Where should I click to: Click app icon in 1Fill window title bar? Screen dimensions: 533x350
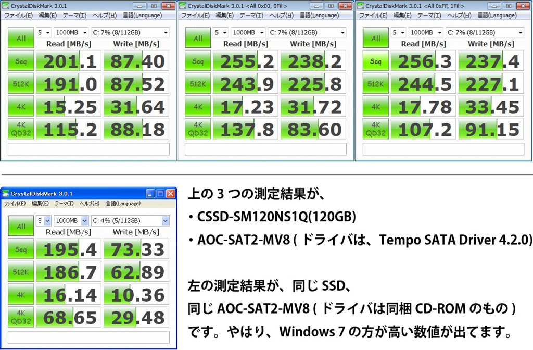point(360,6)
